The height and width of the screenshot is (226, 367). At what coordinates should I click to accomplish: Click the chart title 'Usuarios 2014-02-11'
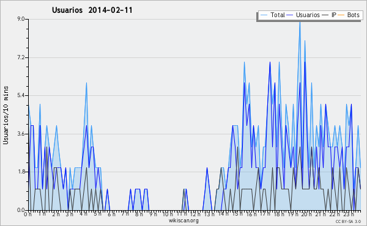(92, 10)
